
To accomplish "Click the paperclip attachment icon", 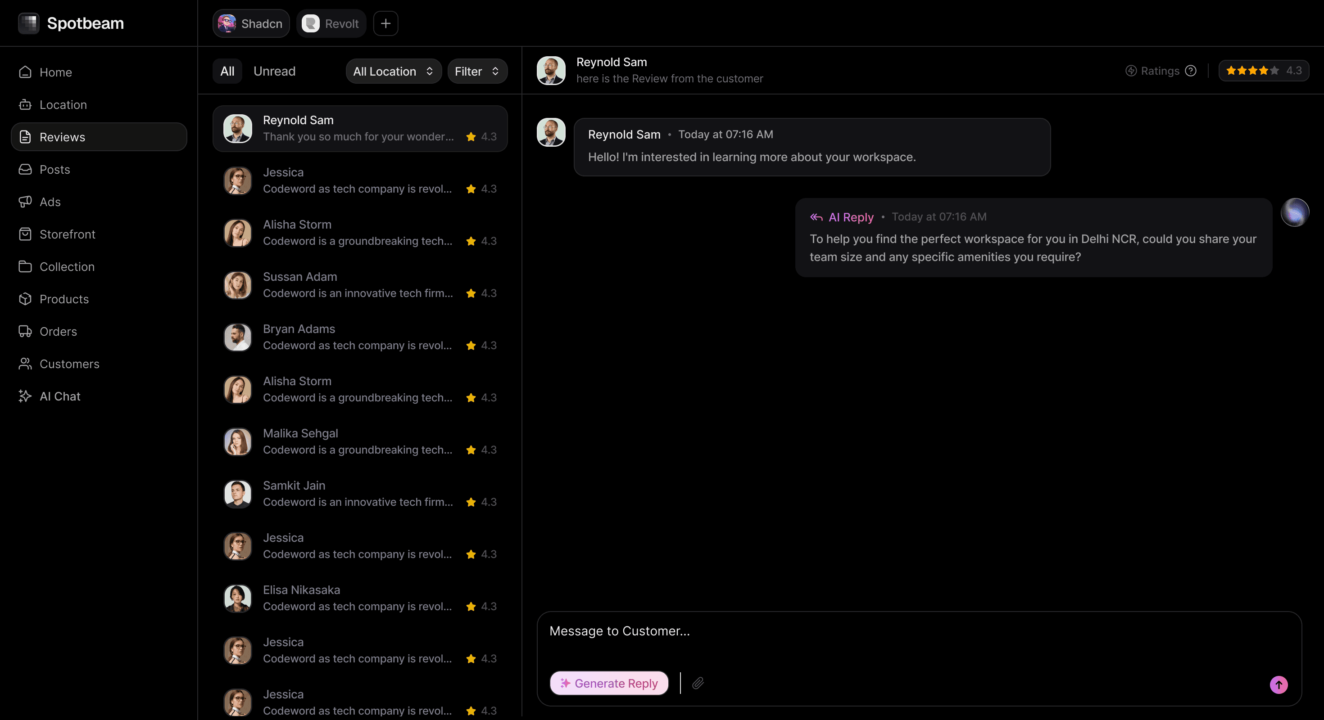I will coord(698,683).
